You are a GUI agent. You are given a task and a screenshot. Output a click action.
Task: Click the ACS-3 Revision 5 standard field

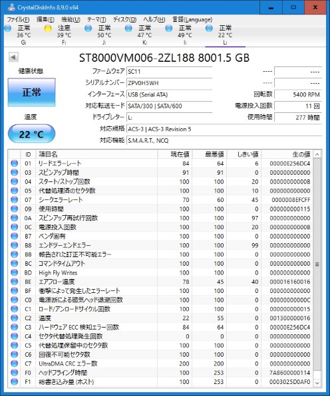[x=224, y=129]
